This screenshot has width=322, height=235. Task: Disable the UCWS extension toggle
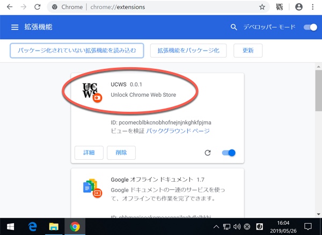pyautogui.click(x=229, y=153)
